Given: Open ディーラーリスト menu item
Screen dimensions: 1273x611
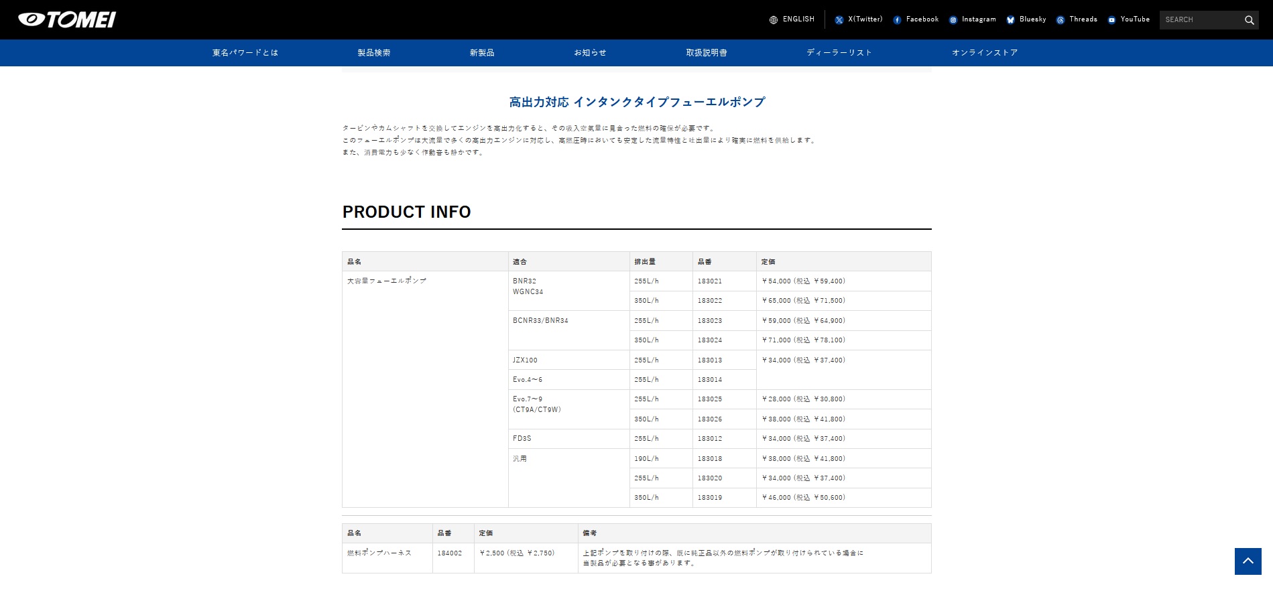Looking at the screenshot, I should (x=839, y=53).
